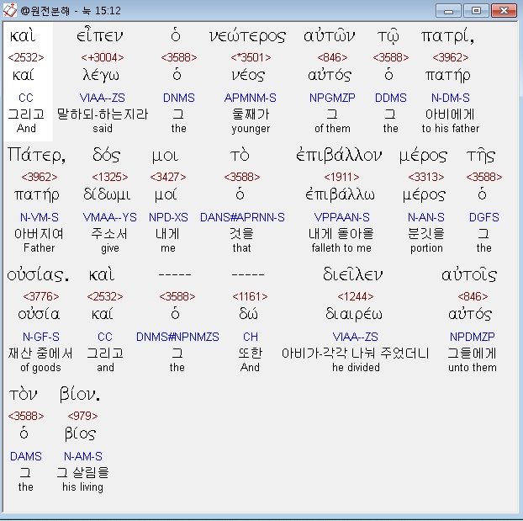This screenshot has height=521, width=523.
Task: Select Greek word μέρος in verse line
Action: [x=423, y=156]
